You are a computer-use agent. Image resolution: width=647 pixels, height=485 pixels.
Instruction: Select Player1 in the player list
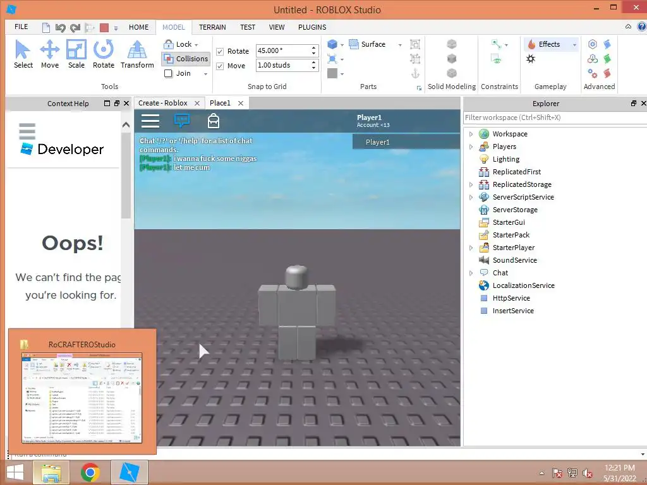(406, 142)
